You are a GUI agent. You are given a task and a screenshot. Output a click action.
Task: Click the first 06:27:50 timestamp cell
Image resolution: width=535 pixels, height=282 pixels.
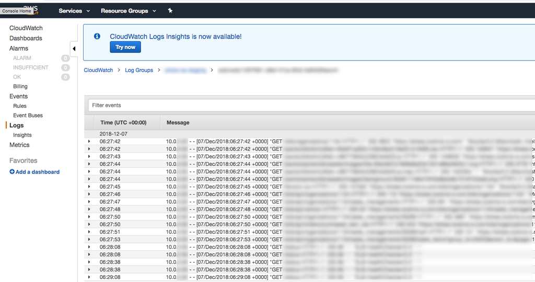point(110,217)
